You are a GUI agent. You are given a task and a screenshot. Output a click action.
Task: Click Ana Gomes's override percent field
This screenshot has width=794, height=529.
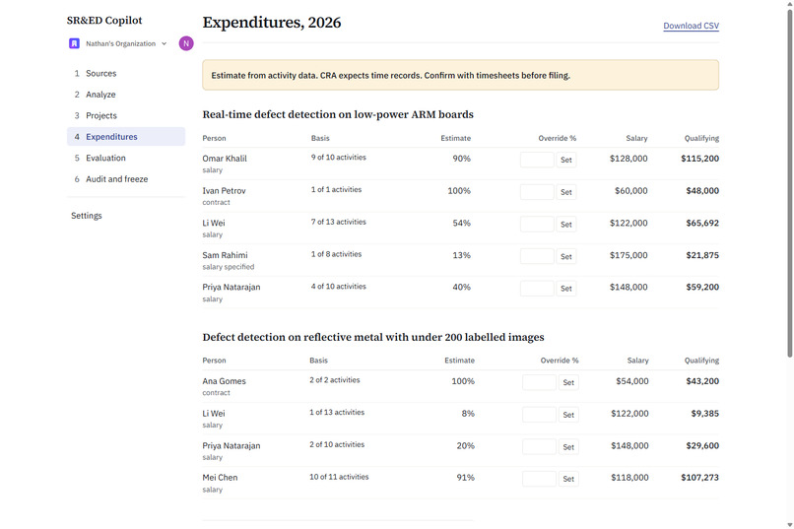pyautogui.click(x=539, y=382)
